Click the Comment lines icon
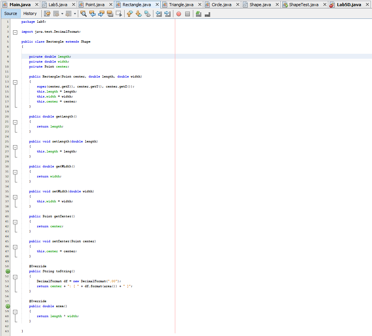Image resolution: width=372 pixels, height=336 pixels. tap(198, 13)
